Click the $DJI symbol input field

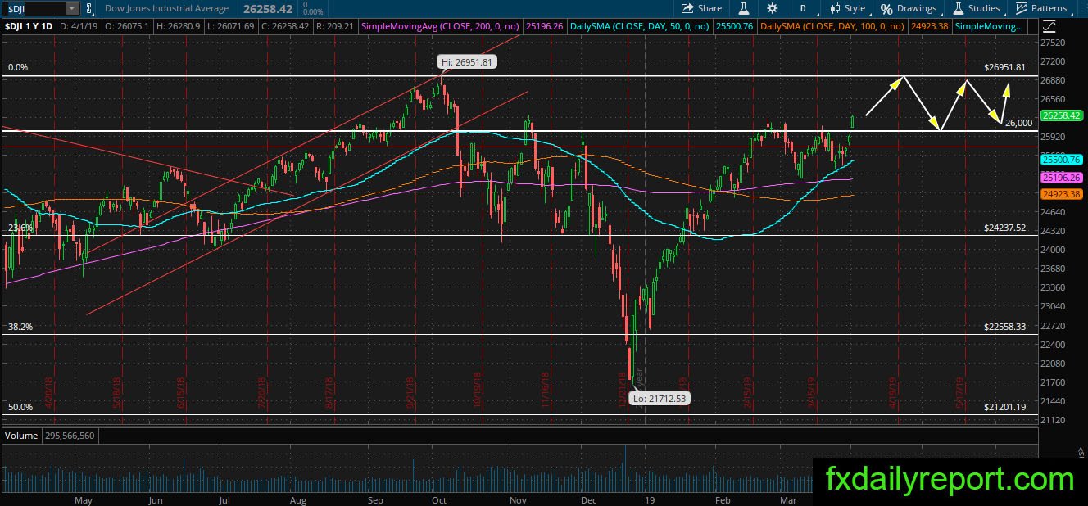(34, 8)
